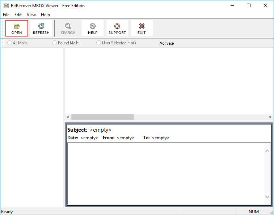Click the message preview scroll up arrow
The height and width of the screenshot is (215, 274).
(267, 151)
